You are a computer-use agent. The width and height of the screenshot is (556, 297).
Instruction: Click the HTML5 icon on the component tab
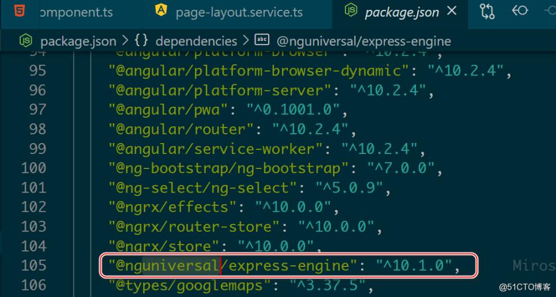click(x=20, y=12)
